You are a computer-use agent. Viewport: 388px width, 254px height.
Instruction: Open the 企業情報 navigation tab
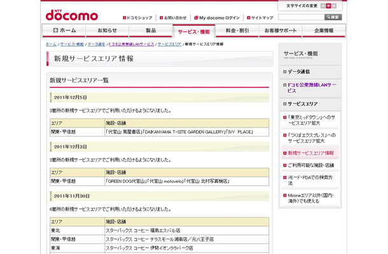[324, 30]
